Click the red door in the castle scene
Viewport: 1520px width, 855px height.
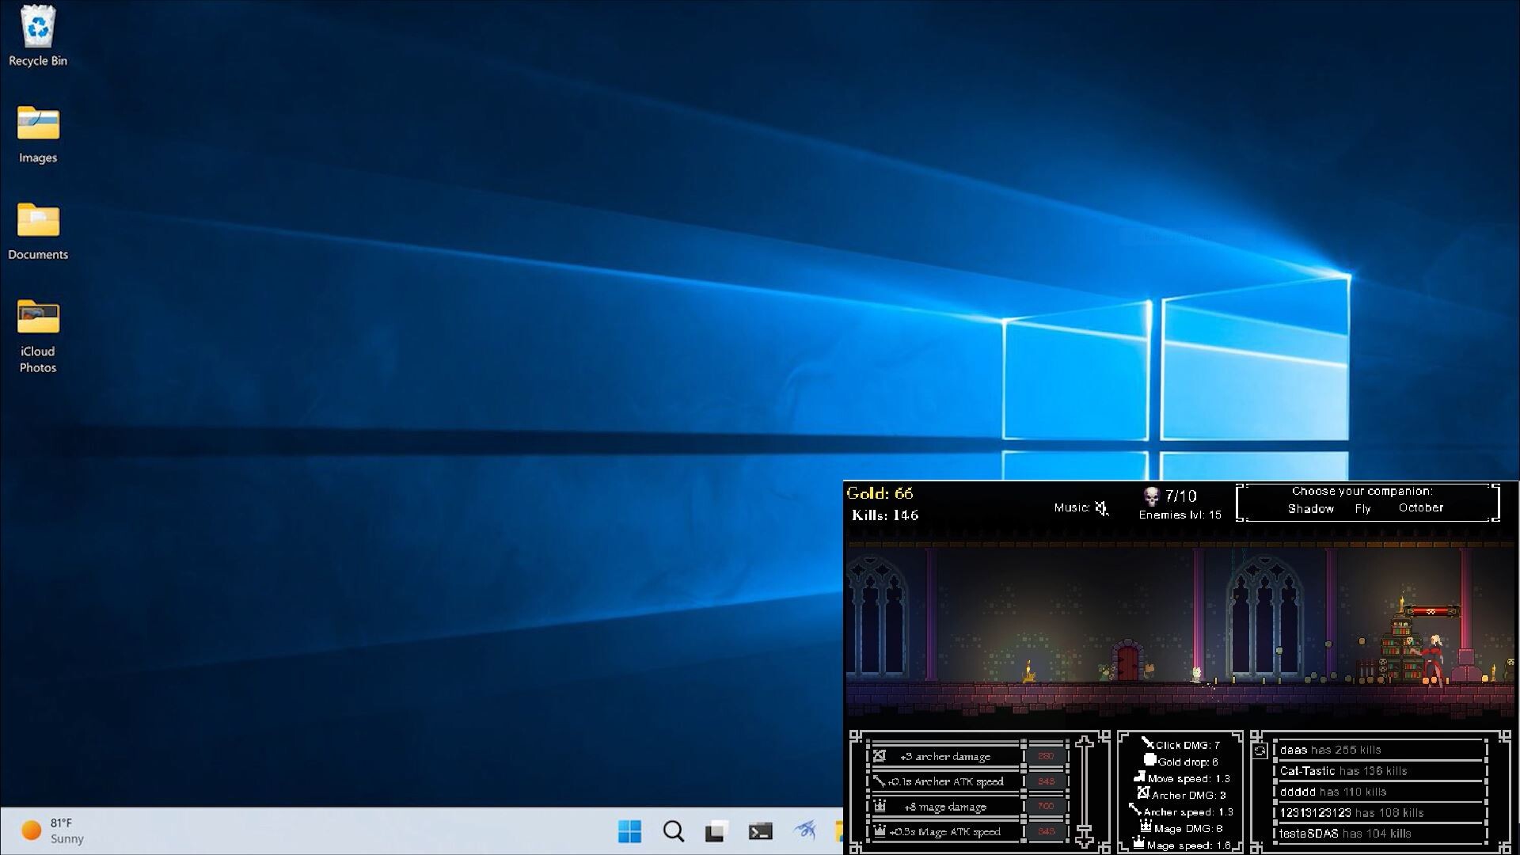click(x=1130, y=663)
